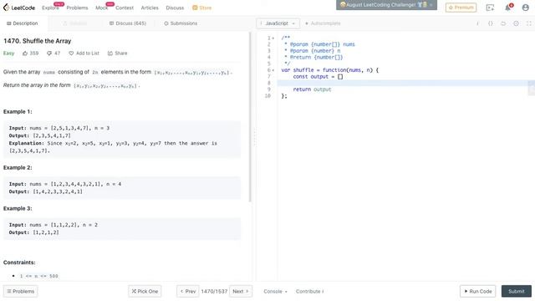Image resolution: width=535 pixels, height=301 pixels.
Task: Switch to the Solution tab
Action: (x=75, y=23)
